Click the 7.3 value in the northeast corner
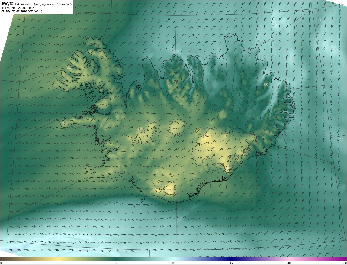This screenshot has height=265, width=347. point(319,20)
